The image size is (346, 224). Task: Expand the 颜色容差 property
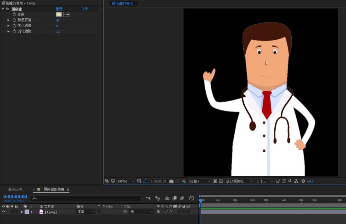pyautogui.click(x=9, y=20)
